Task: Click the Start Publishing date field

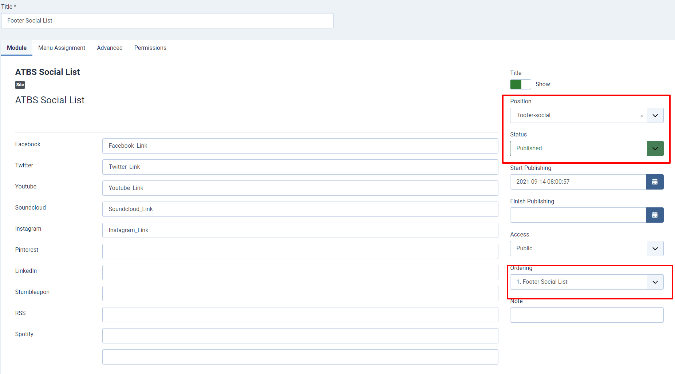Action: (578, 182)
